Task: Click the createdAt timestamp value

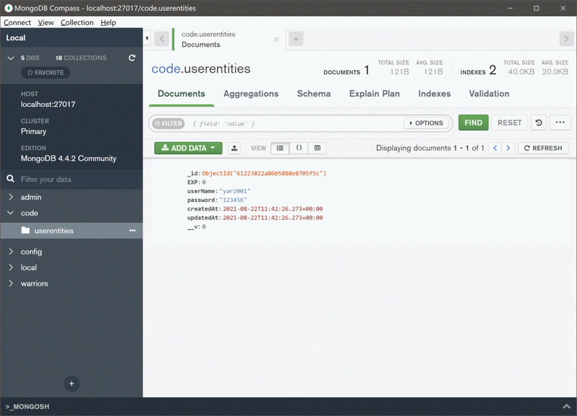Action: coord(273,209)
